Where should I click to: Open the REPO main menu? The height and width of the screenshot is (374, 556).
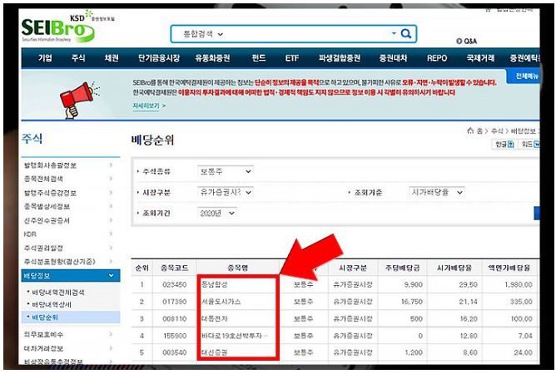point(437,58)
